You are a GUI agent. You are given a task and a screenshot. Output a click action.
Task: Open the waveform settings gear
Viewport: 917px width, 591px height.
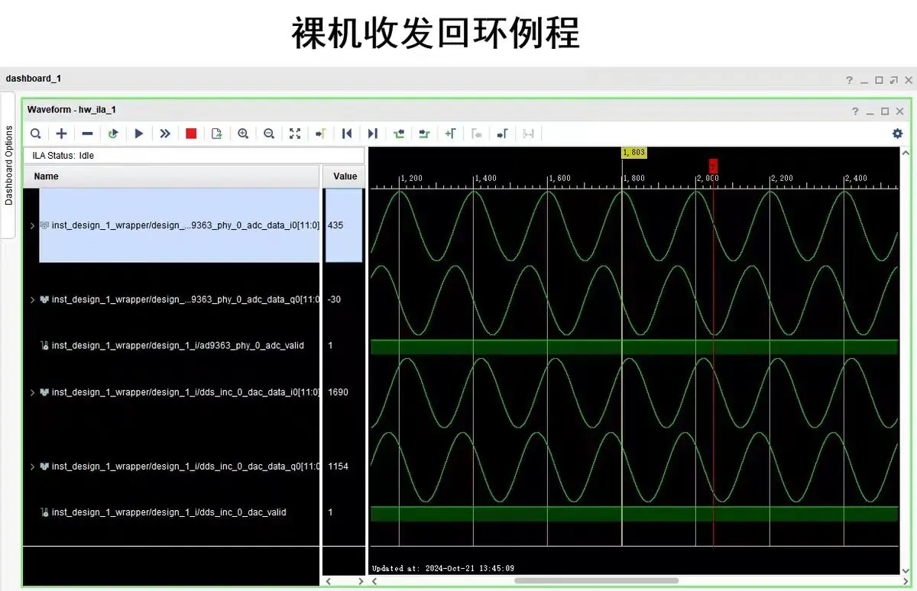tap(897, 133)
